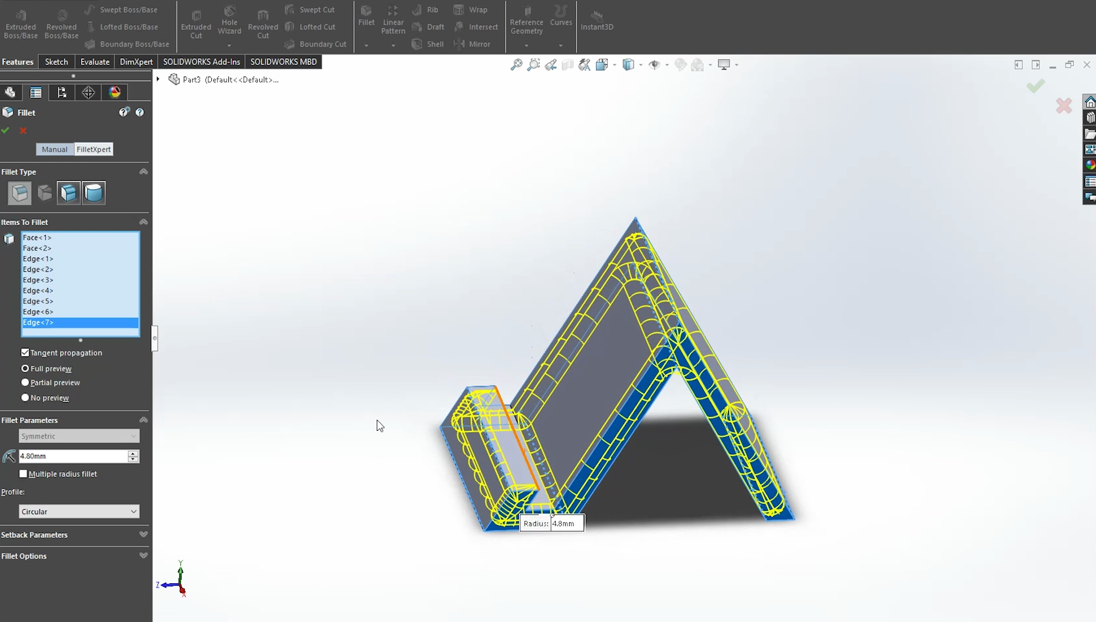Choose Boundary Boss/Base command
Viewport: 1096px width, 622px height.
(x=127, y=44)
